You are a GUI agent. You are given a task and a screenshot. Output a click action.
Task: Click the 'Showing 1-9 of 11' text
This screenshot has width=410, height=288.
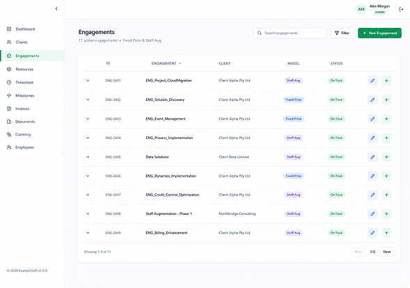pos(97,252)
